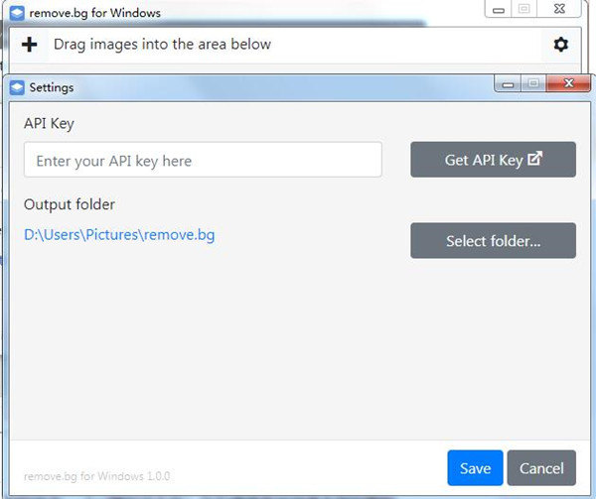Image resolution: width=596 pixels, height=499 pixels.
Task: Click the plus icon to add images
Action: point(29,45)
